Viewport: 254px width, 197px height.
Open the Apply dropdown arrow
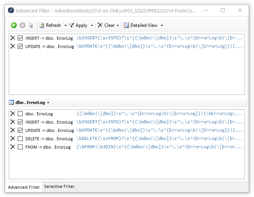tap(92, 25)
